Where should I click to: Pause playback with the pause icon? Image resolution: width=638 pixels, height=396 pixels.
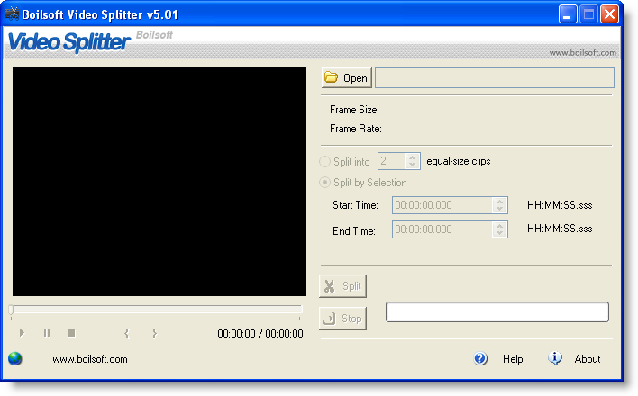47,333
